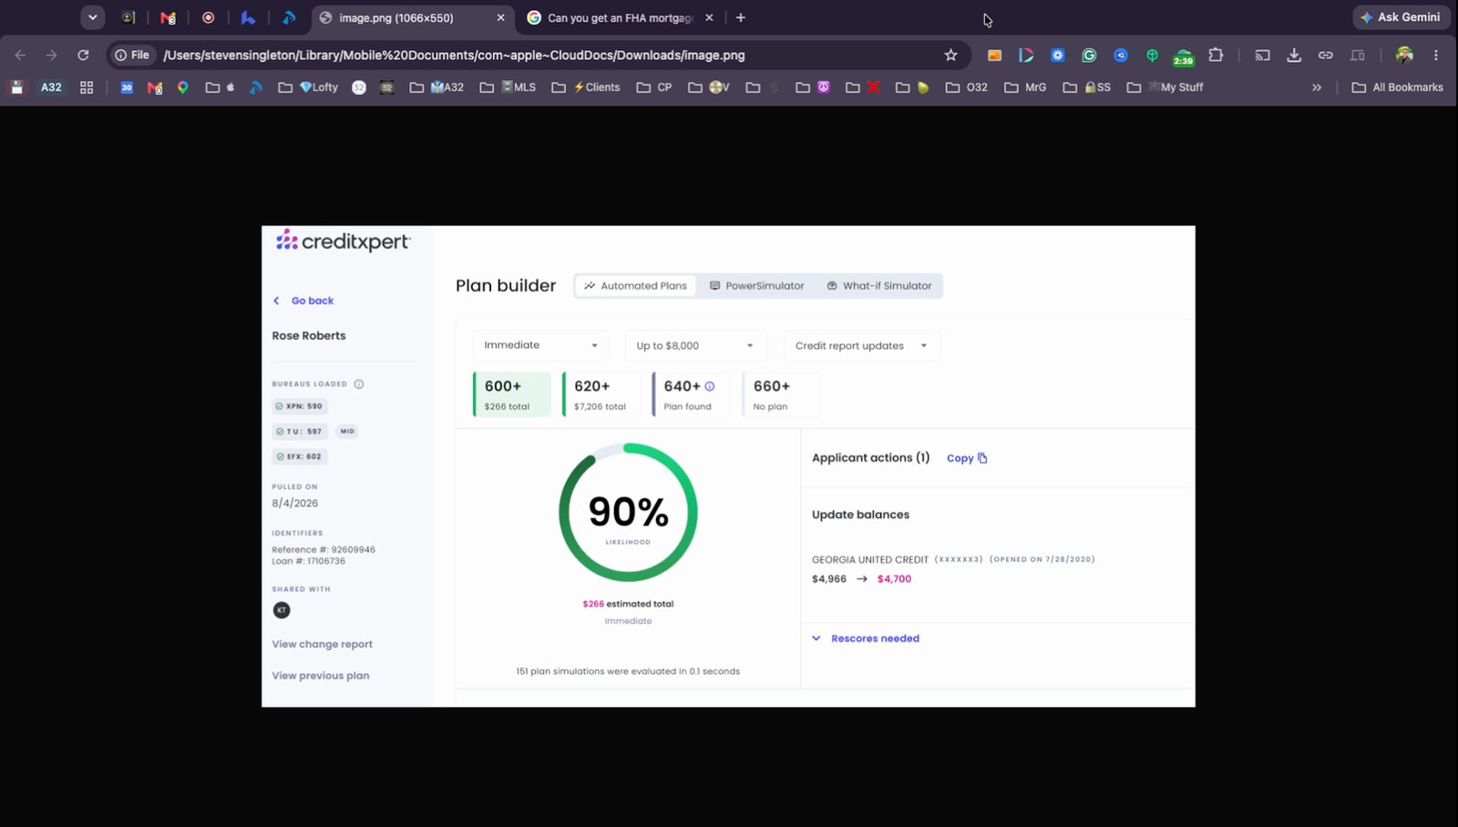Switch to the PowerSimulator tab
This screenshot has height=827, width=1458.
[757, 286]
